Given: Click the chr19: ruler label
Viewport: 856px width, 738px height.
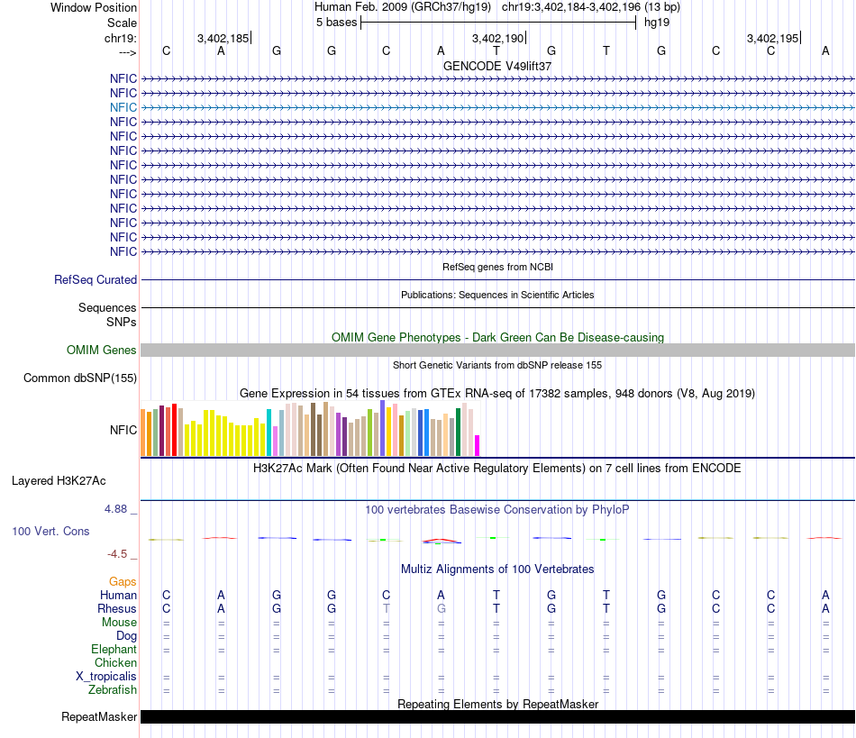Looking at the screenshot, I should point(120,38).
